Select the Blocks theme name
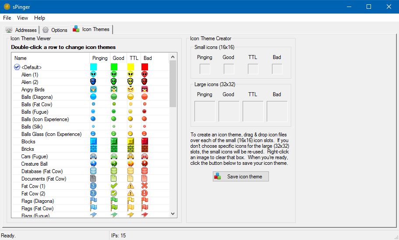399x240 pixels. click(28, 142)
